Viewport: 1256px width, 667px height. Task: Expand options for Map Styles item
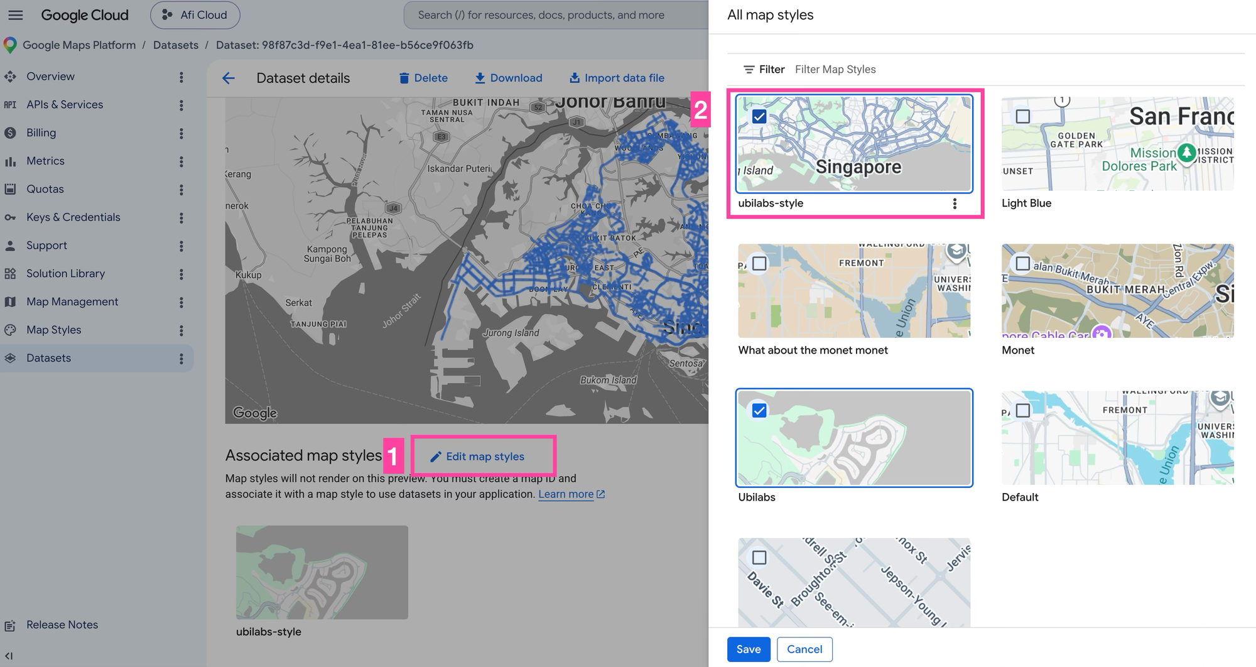pyautogui.click(x=181, y=331)
